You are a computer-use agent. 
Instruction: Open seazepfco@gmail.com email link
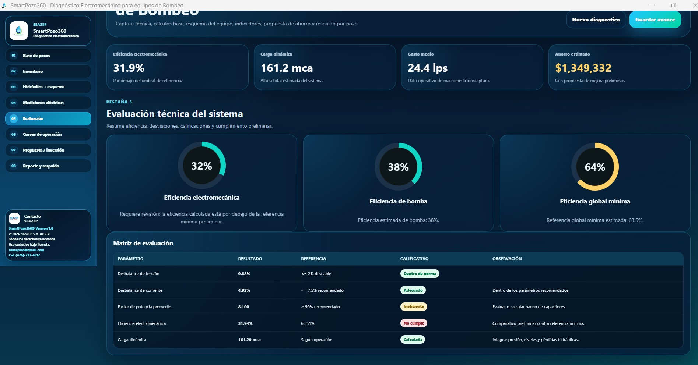coord(27,250)
